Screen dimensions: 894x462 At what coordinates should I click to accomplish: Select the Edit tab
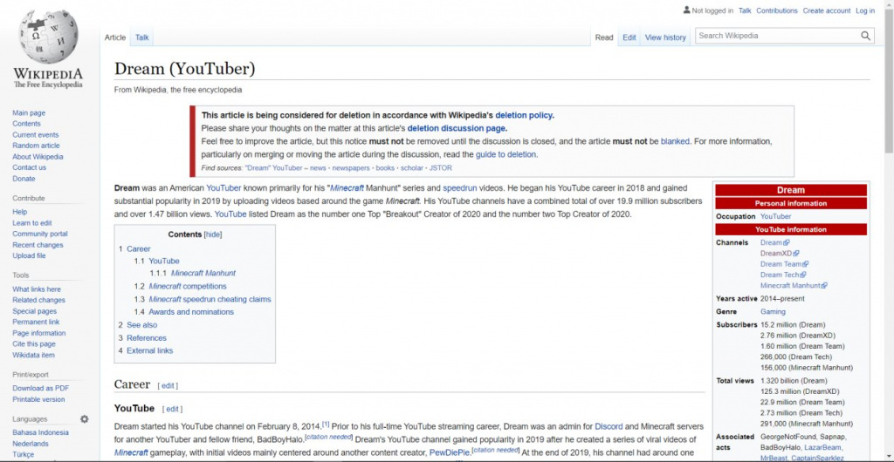(629, 37)
